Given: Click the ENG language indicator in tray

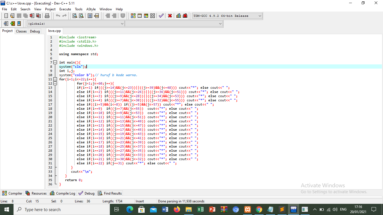Looking at the screenshot, I should click(x=343, y=209).
